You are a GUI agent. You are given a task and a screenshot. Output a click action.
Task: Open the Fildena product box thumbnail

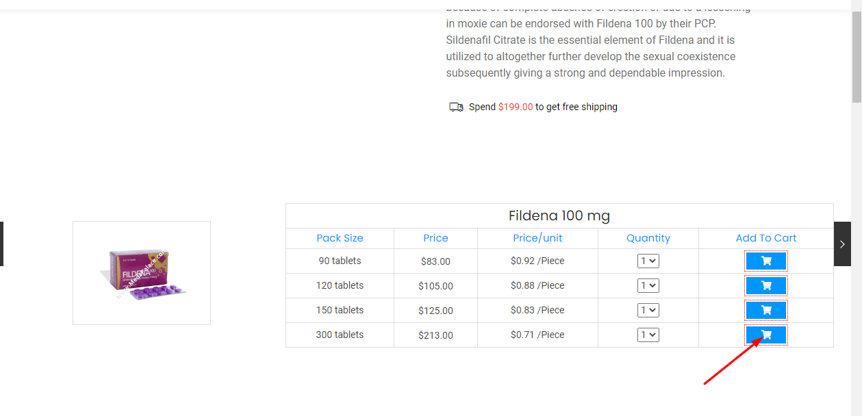(x=142, y=273)
